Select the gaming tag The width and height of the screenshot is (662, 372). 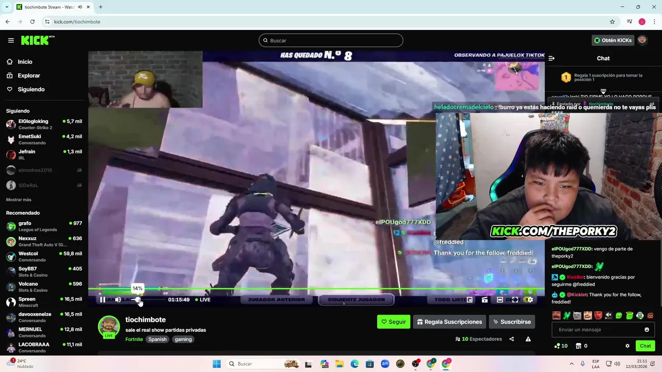click(x=183, y=339)
